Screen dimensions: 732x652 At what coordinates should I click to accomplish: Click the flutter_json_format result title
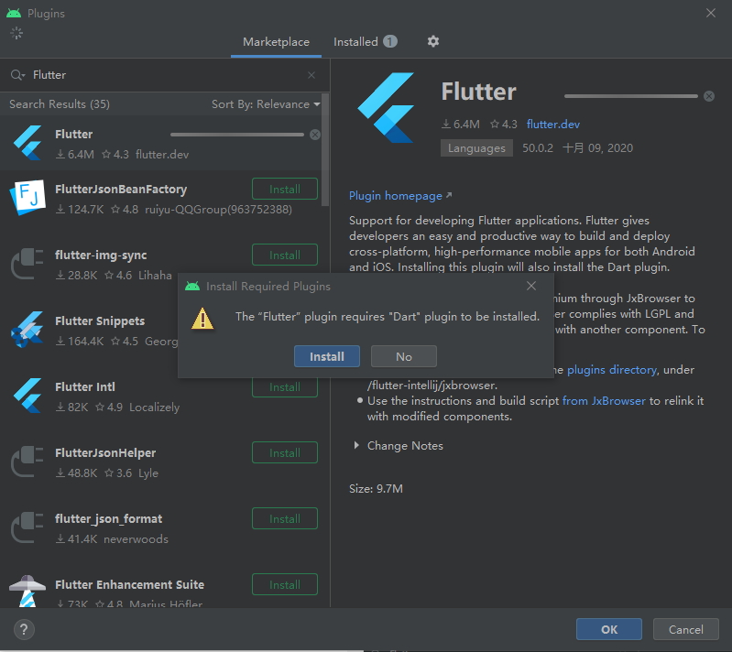[109, 519]
